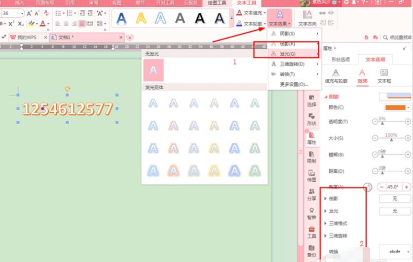Screen dimensions: 413x262
Task: Toggle subscript X₂ formatting
Action: pos(21,24)
